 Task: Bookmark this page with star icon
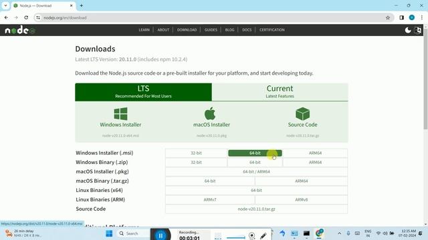(388, 18)
